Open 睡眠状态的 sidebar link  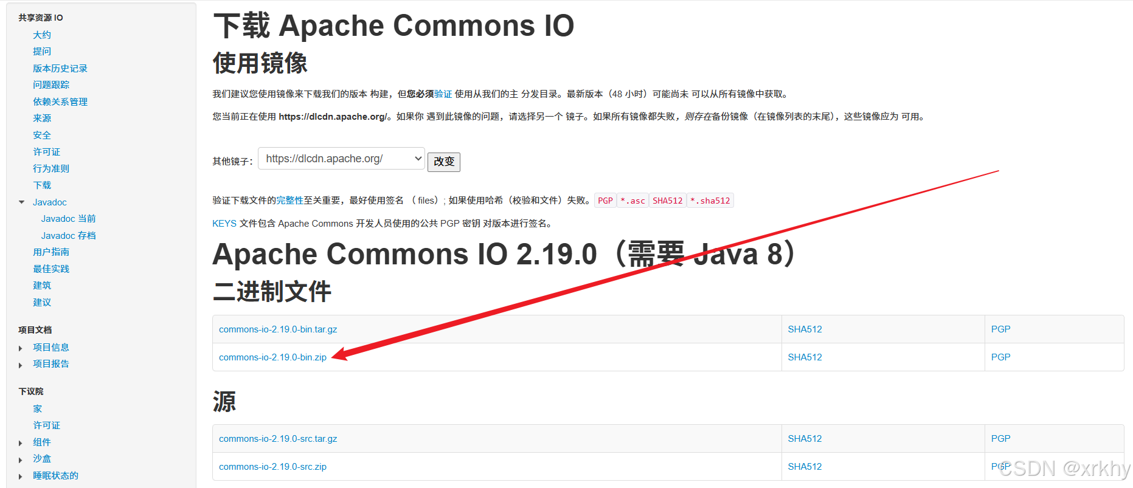coord(55,476)
